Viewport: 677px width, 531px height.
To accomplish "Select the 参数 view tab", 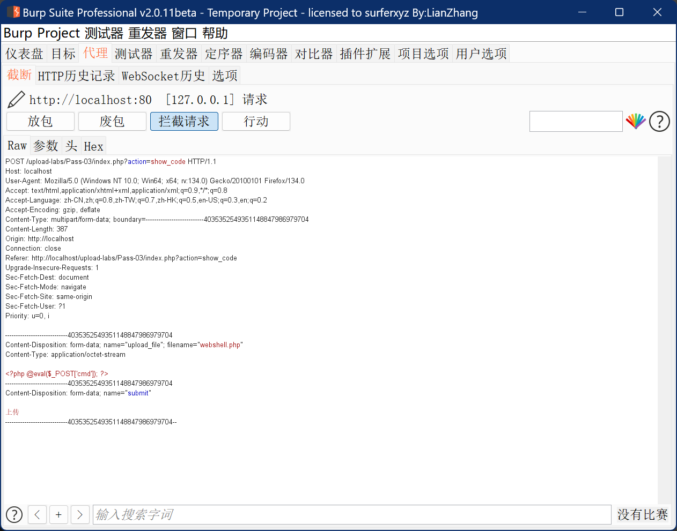I will click(x=46, y=146).
